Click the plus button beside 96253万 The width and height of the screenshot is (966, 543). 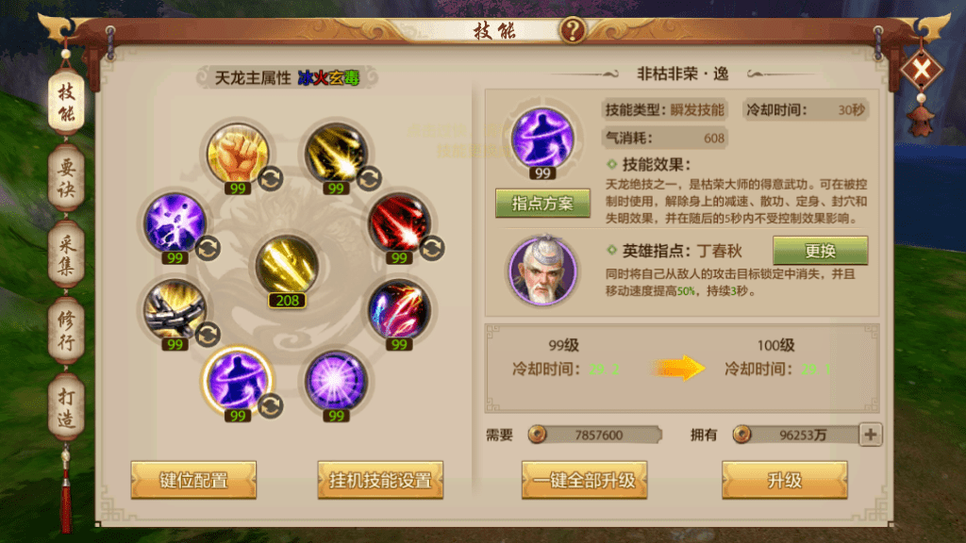click(870, 435)
